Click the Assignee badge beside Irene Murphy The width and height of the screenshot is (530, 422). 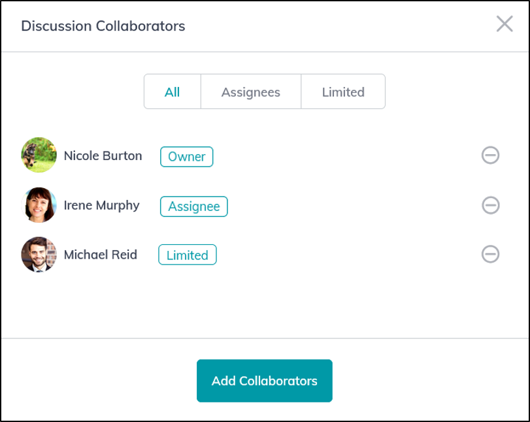[193, 206]
